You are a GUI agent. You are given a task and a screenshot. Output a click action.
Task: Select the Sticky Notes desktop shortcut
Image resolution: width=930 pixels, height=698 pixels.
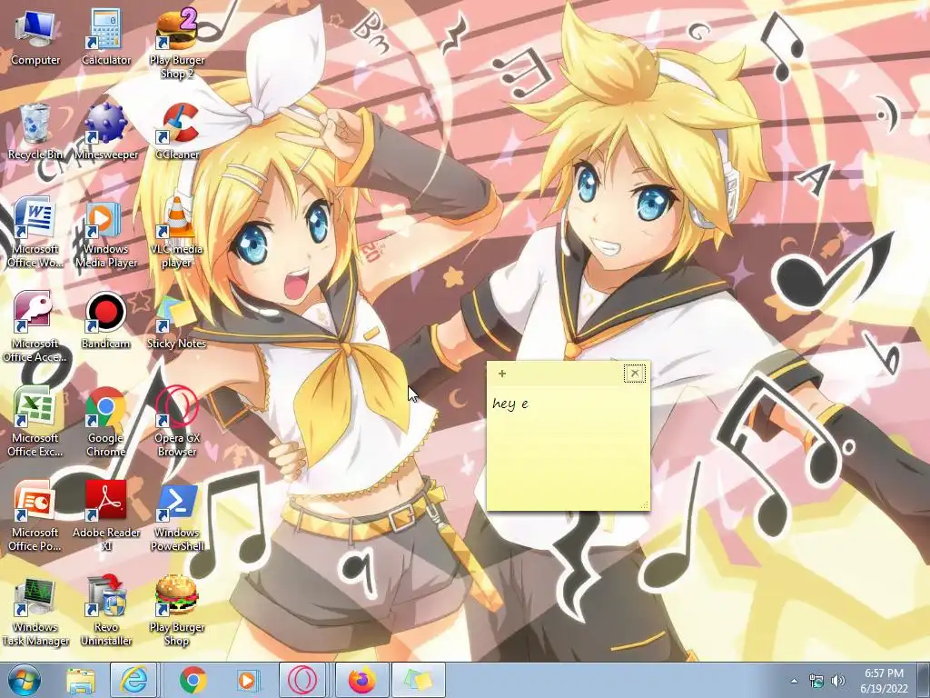pyautogui.click(x=177, y=321)
